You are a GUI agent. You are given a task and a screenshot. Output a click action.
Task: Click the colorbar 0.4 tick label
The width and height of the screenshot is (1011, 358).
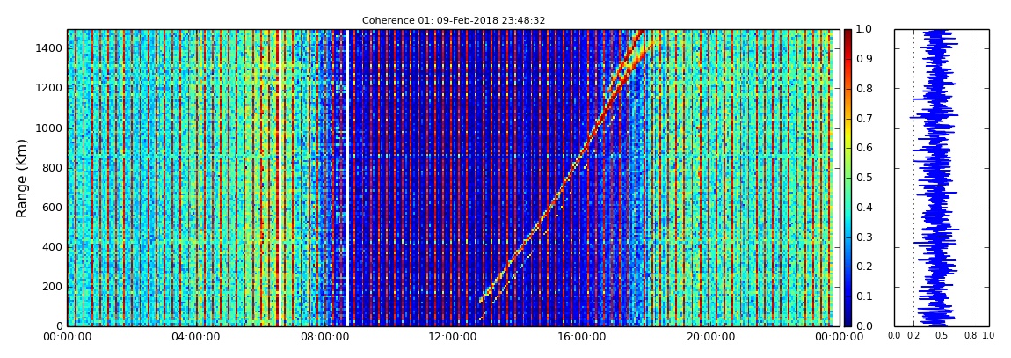(862, 208)
